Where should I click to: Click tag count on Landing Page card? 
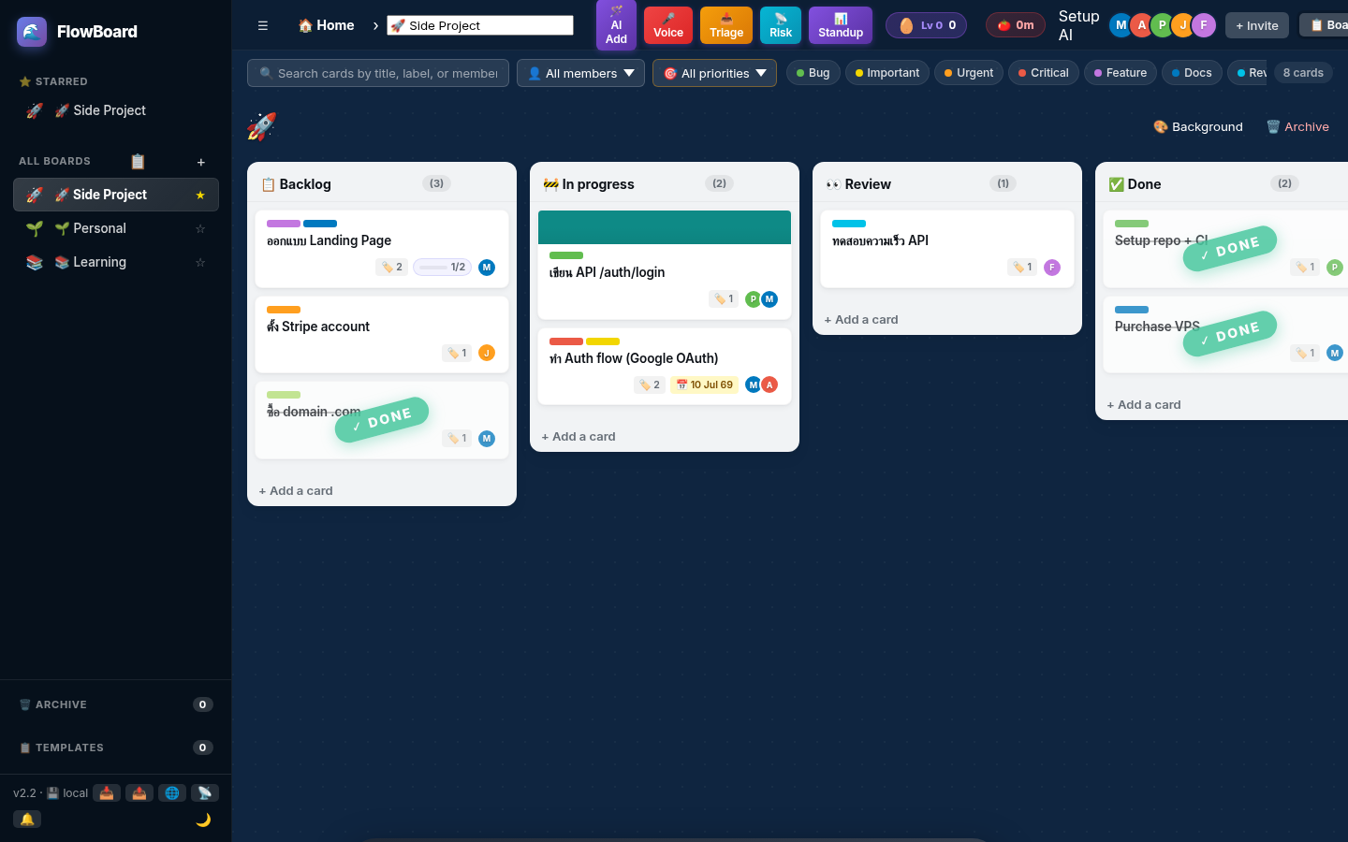tap(391, 267)
